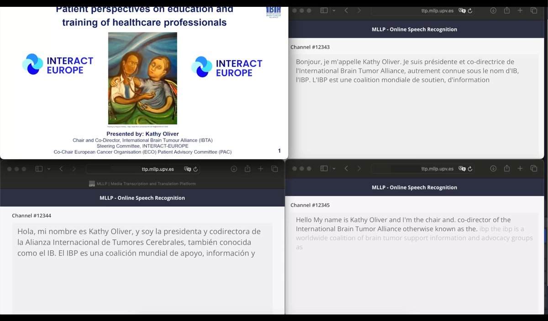548x321 pixels.
Task: Click MLLP header in Channel #12343 window
Action: tap(414, 29)
